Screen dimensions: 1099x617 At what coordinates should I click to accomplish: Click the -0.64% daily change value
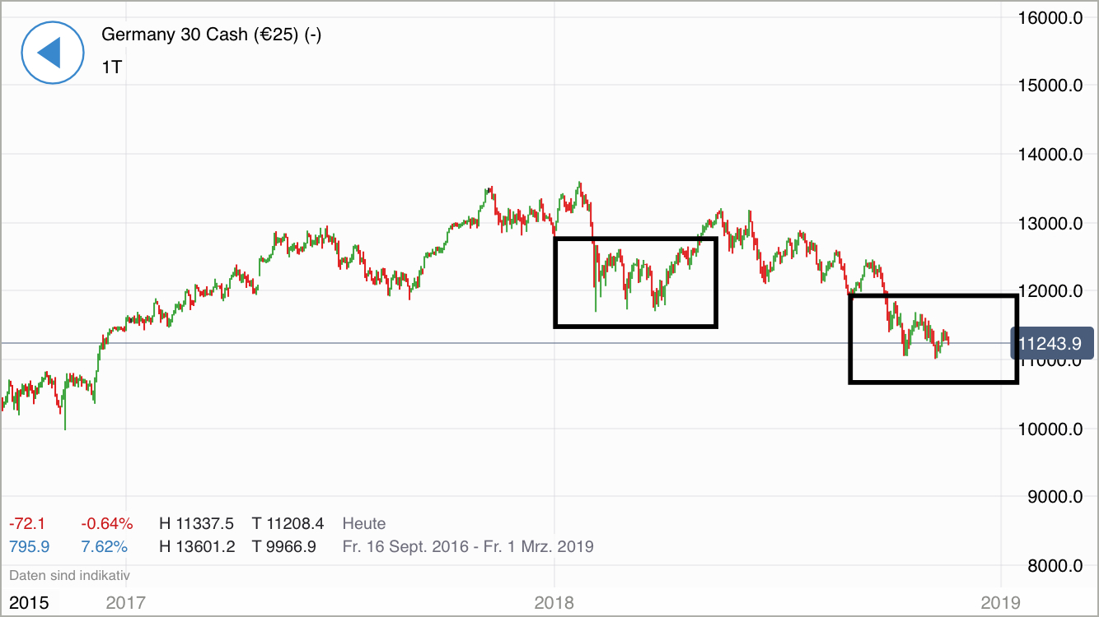click(x=106, y=523)
